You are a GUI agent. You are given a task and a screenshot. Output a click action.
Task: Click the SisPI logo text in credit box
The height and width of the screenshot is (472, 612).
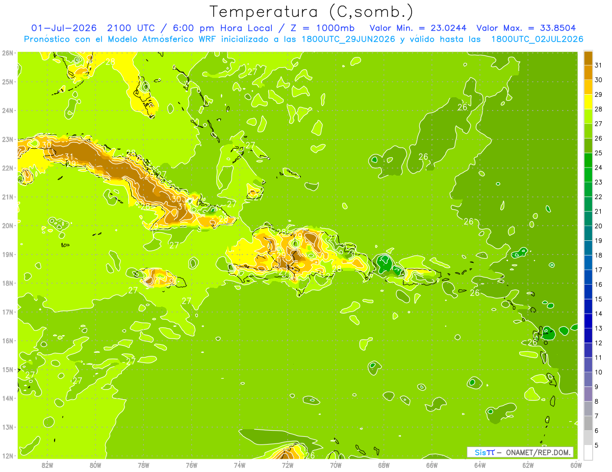click(x=484, y=452)
